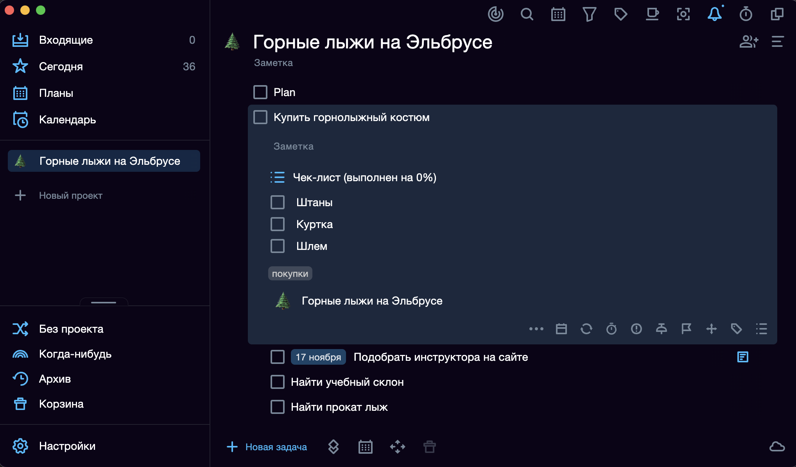Click the stacked diamonds icon in bottom bar
The height and width of the screenshot is (467, 796).
pos(333,447)
